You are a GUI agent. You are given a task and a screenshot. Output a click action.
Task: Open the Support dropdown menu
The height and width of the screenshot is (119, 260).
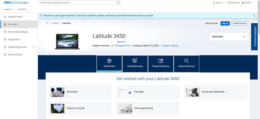pos(9,9)
